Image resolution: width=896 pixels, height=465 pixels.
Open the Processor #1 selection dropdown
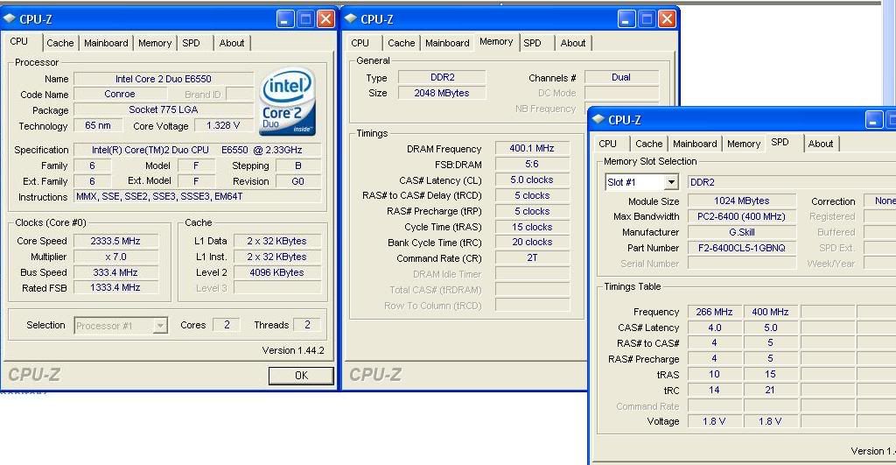coord(161,326)
